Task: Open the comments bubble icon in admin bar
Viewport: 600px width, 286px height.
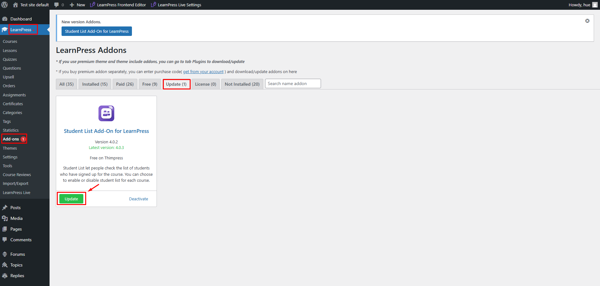Action: [56, 5]
